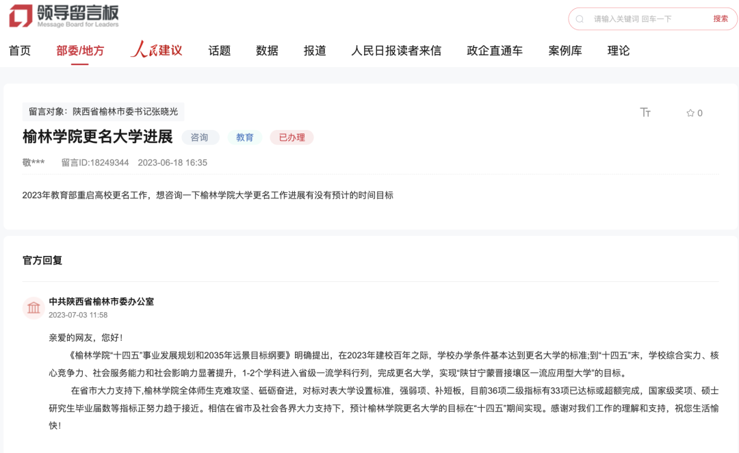Screen dimensions: 739x453
Task: Select the red 人民建议 logo
Action: point(157,50)
